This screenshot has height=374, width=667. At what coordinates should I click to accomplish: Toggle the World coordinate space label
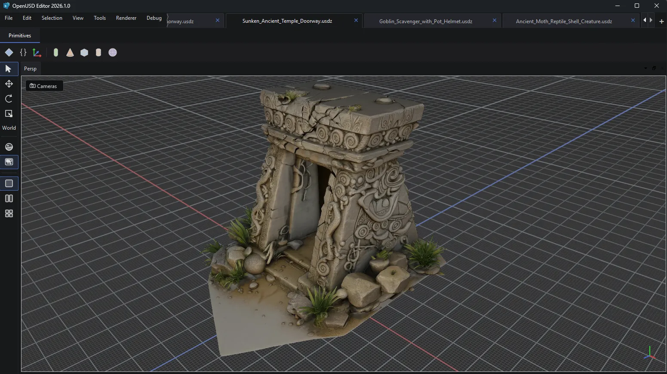point(9,128)
